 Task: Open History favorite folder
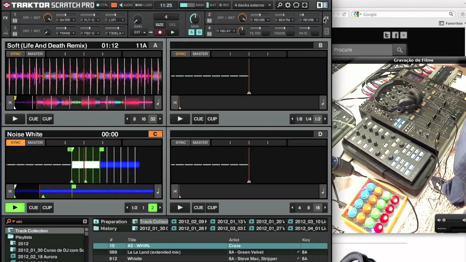pos(105,229)
